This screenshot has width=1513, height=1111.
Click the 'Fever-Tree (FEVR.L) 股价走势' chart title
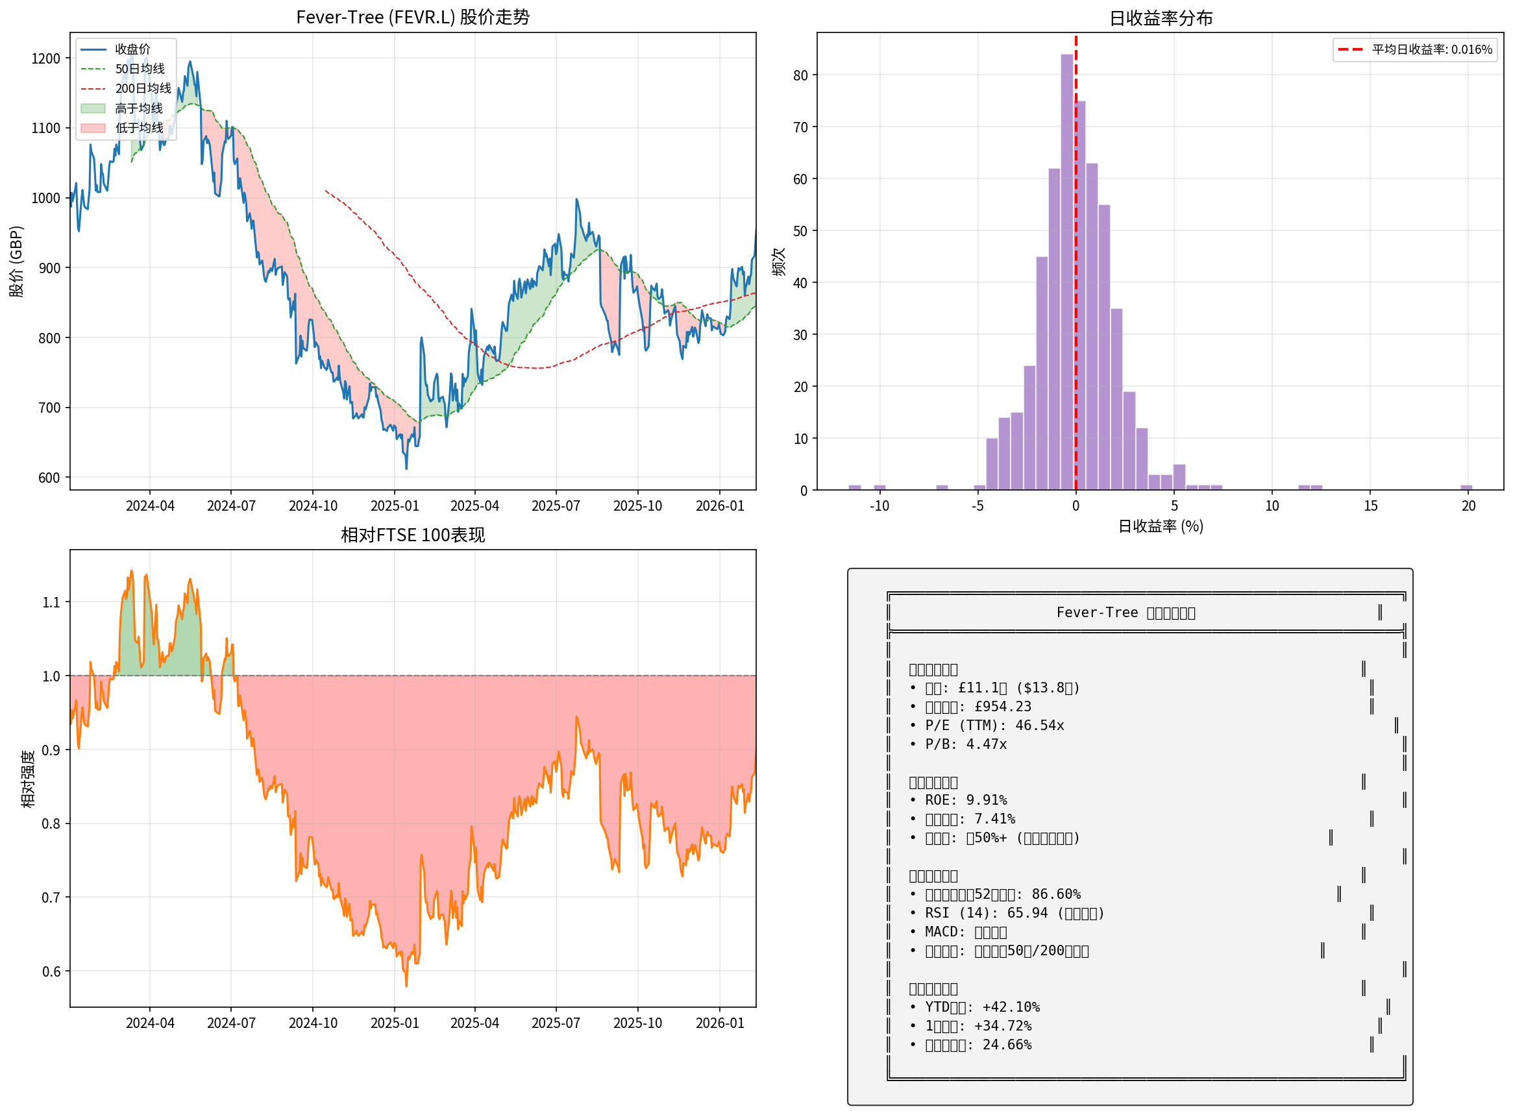click(412, 17)
